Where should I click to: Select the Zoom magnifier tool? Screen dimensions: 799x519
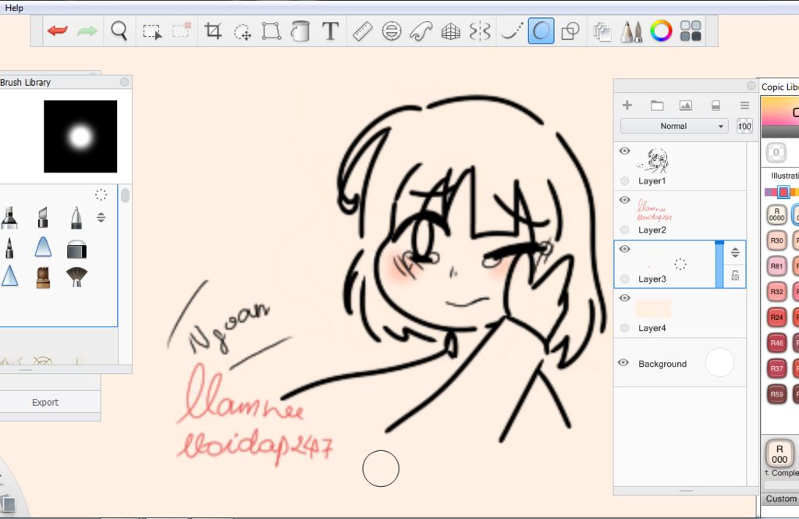[119, 31]
